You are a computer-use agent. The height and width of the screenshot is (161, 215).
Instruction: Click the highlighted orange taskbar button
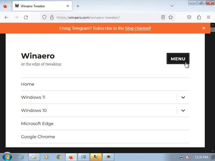(96, 157)
